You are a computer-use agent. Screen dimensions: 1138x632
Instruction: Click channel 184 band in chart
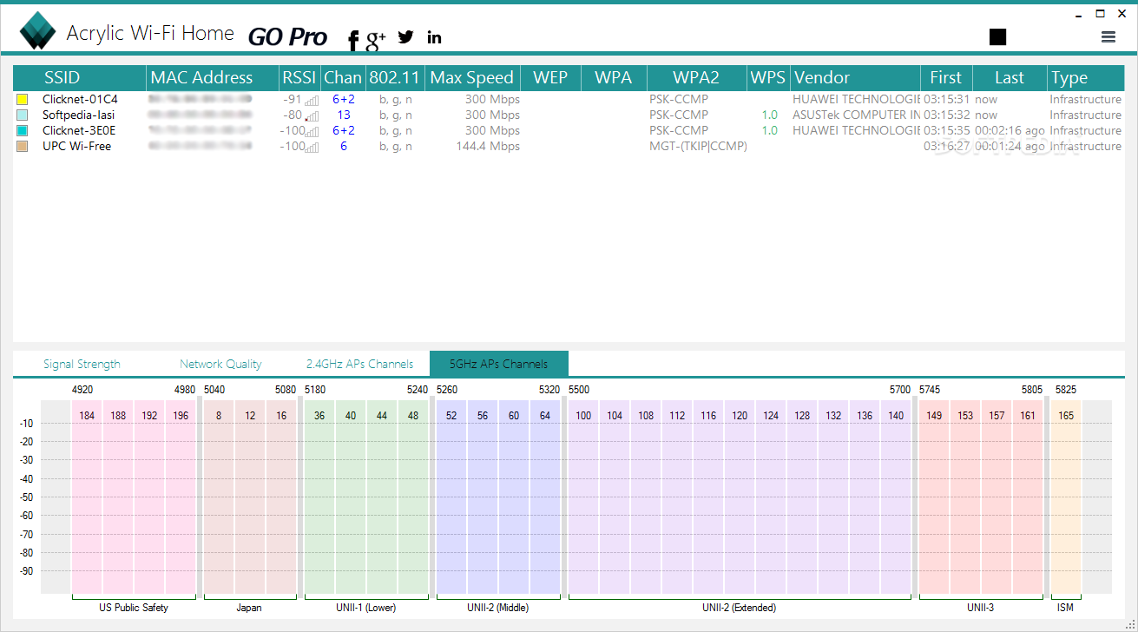87,497
